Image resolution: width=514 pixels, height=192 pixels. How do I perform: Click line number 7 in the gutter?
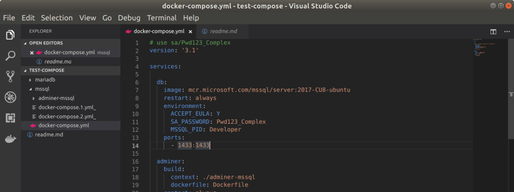[x=137, y=90]
